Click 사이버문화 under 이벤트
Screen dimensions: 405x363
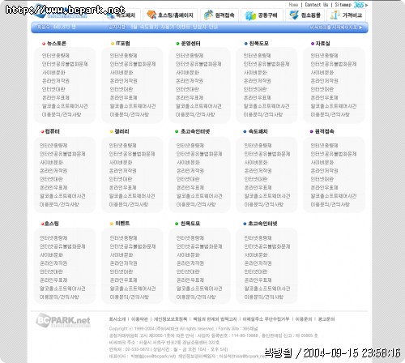[122, 254]
